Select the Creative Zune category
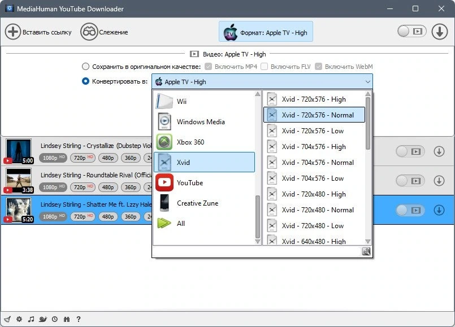This screenshot has width=455, height=327. [204, 203]
